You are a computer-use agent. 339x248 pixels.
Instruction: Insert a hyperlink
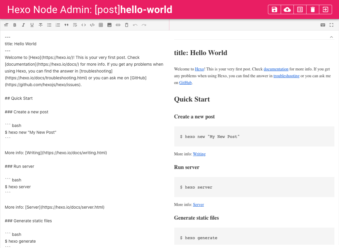(x=118, y=25)
